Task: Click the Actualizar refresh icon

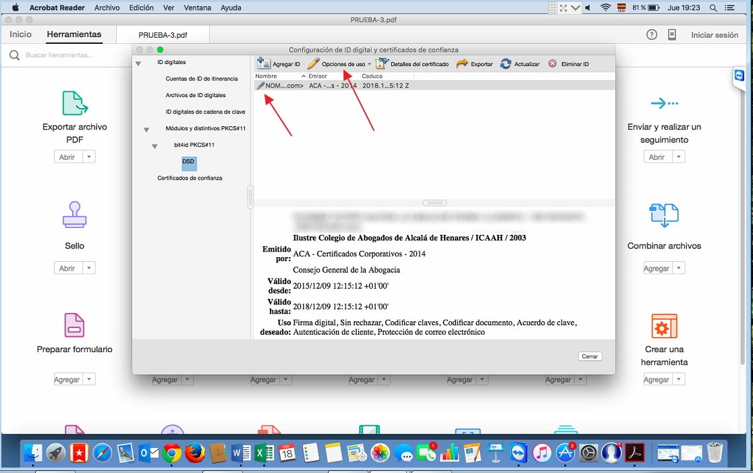Action: coord(505,64)
